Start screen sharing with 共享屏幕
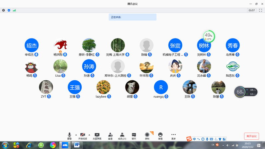The height and width of the screenshot is (149, 265). (97, 135)
